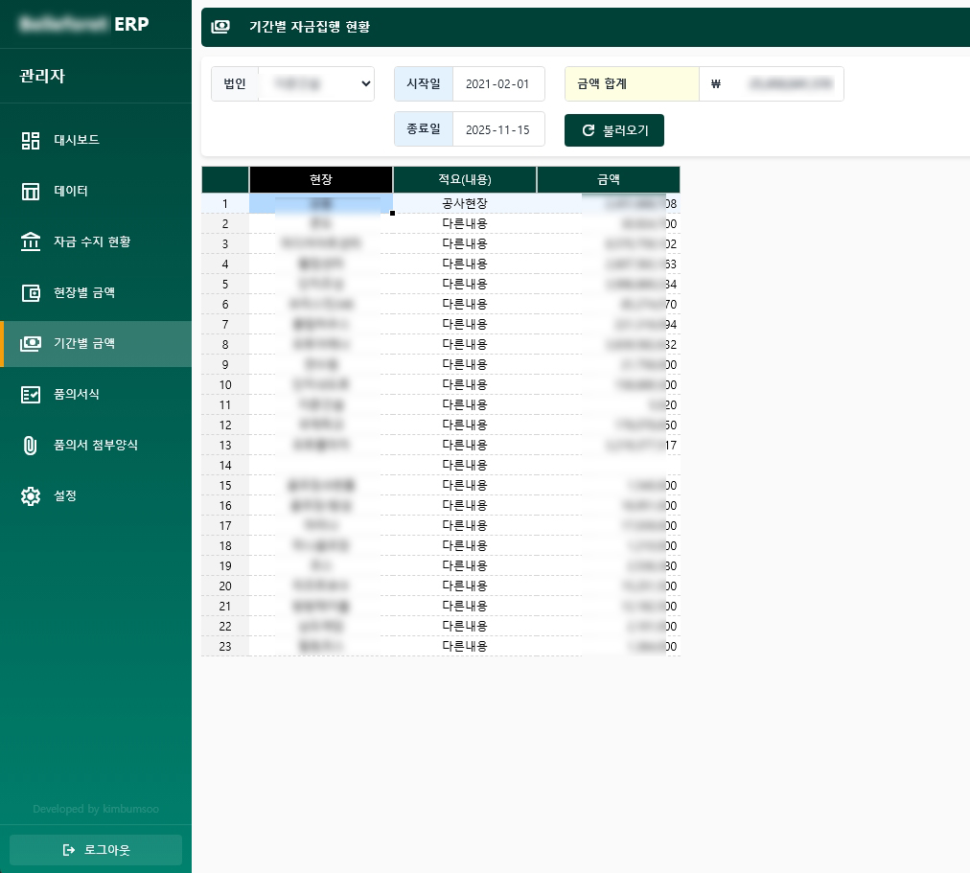Select the highlighted 기간별 금액 menu entry
Screen dimensions: 970x873
84,343
